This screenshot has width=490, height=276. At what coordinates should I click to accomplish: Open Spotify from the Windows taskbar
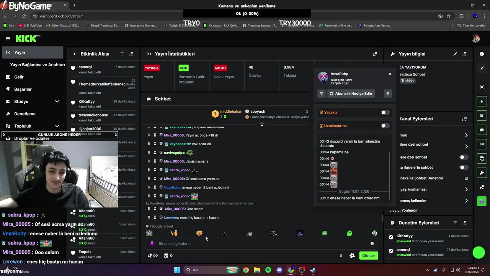pyautogui.click(x=268, y=270)
